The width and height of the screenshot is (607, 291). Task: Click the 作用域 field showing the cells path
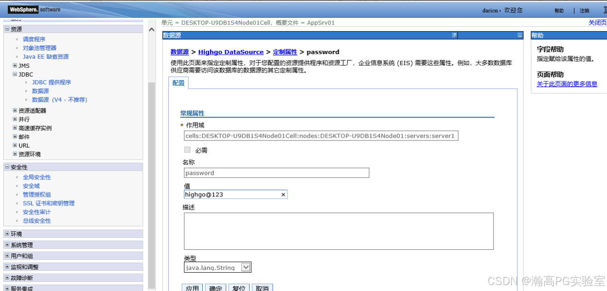point(321,136)
